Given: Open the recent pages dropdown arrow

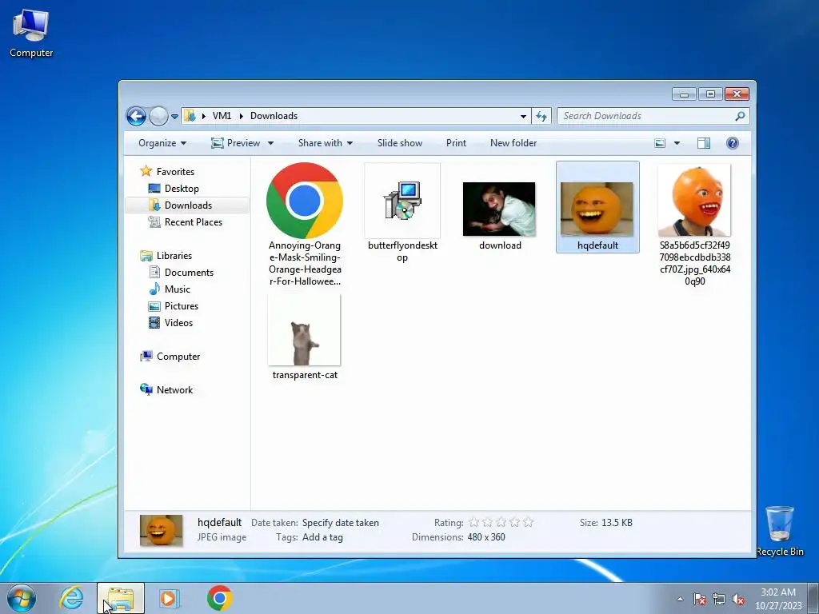Looking at the screenshot, I should [x=174, y=117].
